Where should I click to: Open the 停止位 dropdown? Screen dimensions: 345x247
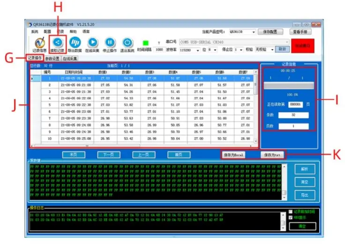point(239,50)
